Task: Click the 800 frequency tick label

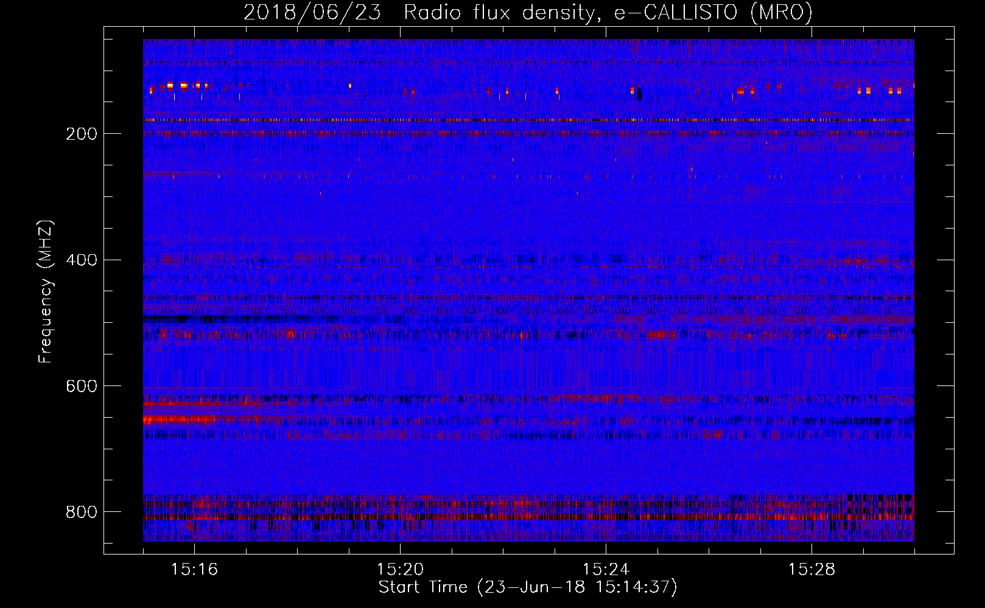Action: coord(82,512)
